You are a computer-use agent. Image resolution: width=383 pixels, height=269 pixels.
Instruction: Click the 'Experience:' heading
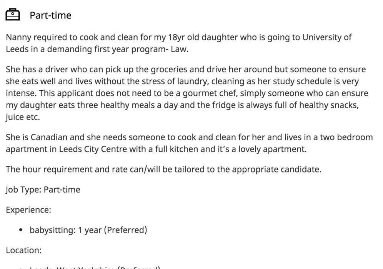[28, 210]
